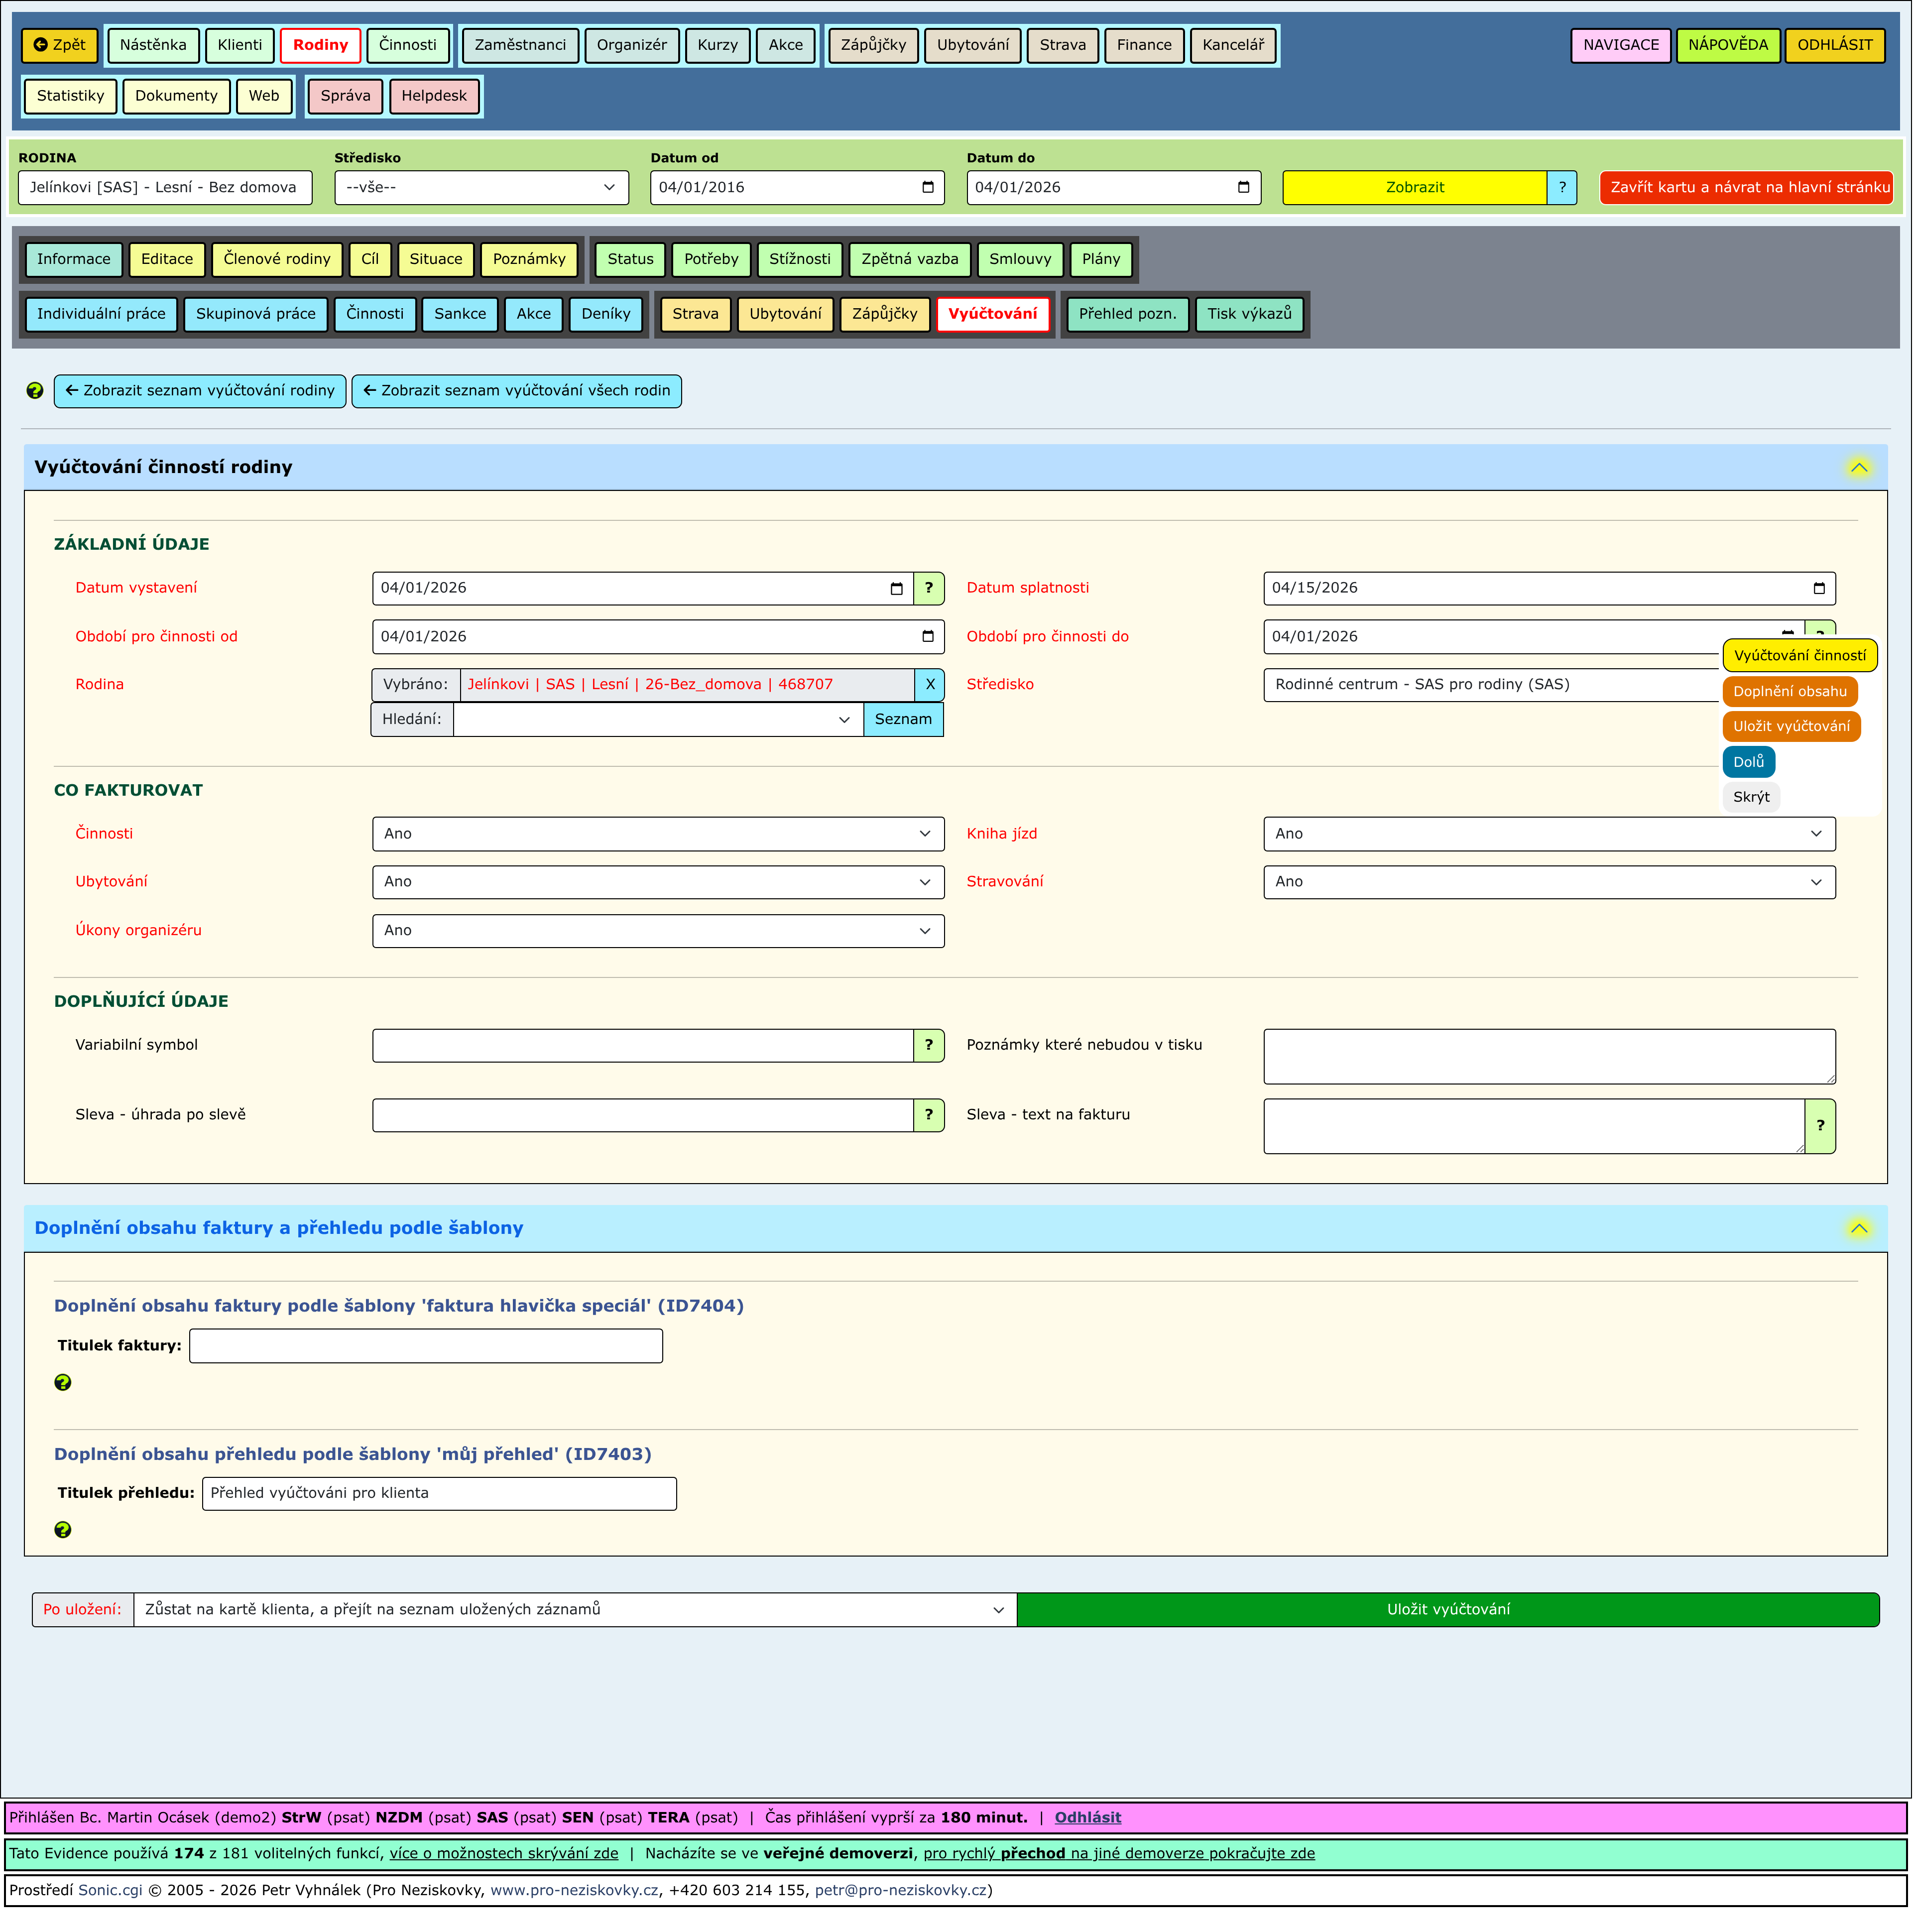Open the Kniha jízd dropdown
The image size is (1915, 1932).
click(x=1550, y=835)
